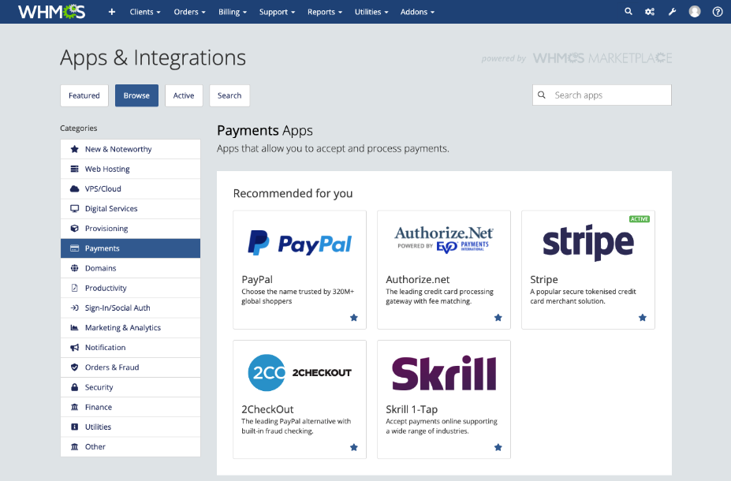Click the credit card icon beside Payments
731x481 pixels.
(x=74, y=248)
